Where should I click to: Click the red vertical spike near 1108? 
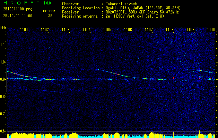[173, 78]
